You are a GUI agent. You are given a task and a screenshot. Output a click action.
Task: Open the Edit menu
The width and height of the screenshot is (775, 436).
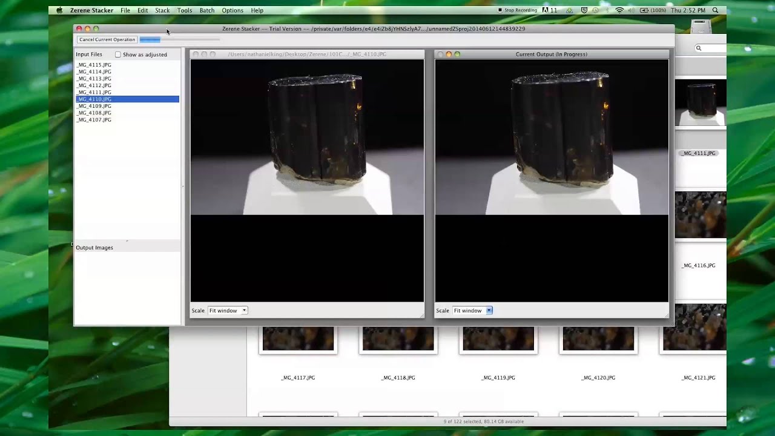142,10
